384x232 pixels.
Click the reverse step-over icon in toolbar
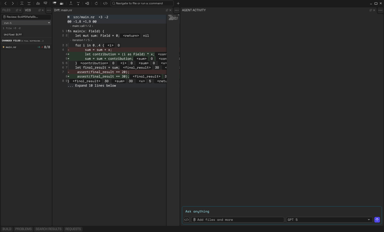(x=38, y=3)
